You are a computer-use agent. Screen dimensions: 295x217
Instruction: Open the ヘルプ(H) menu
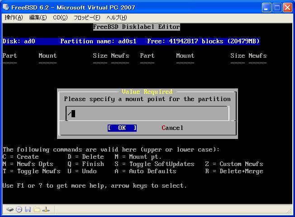(117, 18)
